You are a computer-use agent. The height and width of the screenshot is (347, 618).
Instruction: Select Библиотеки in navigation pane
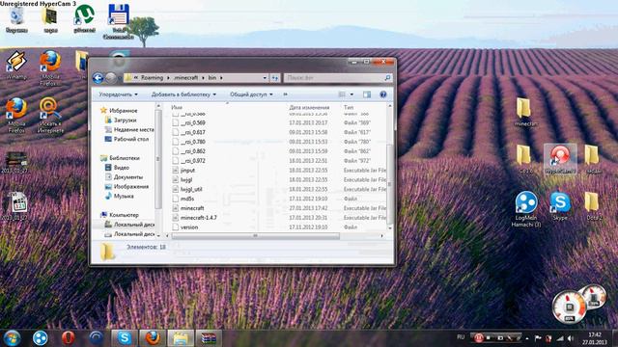point(125,158)
